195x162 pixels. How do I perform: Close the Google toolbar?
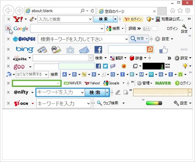coord(8,28)
